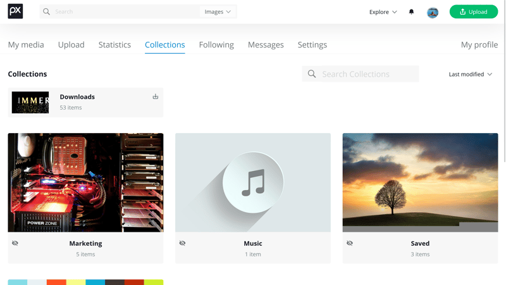This screenshot has width=506, height=285.
Task: Open the Downloads collection title
Action: [x=77, y=97]
